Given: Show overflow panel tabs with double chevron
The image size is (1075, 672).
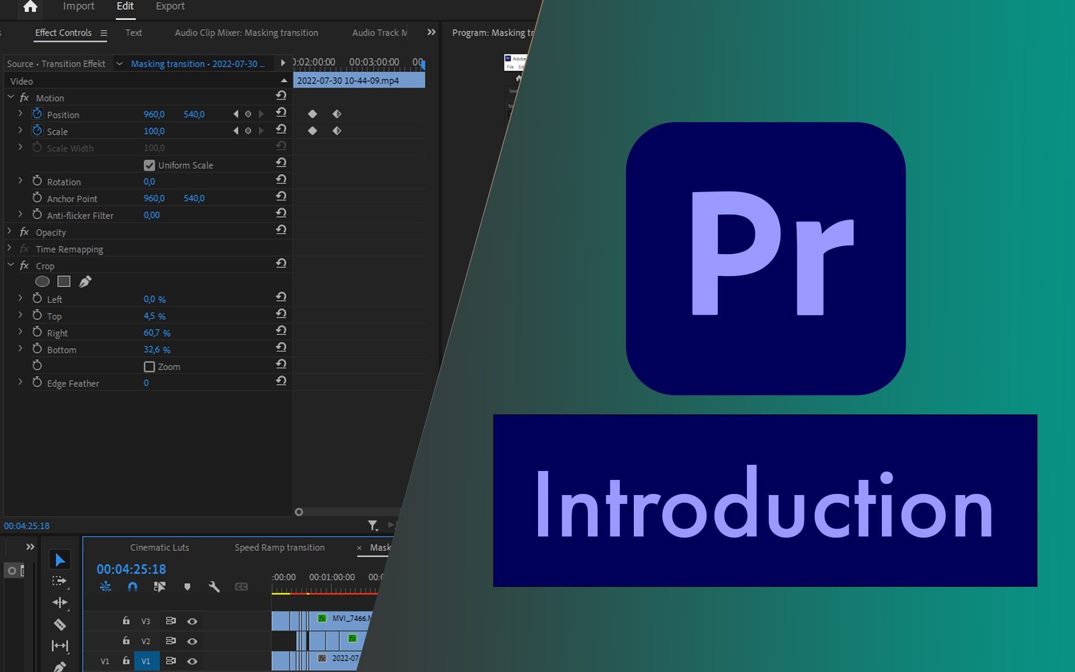Looking at the screenshot, I should (x=431, y=32).
